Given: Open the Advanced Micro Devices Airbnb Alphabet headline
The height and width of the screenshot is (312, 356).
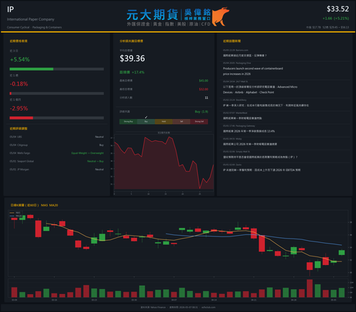Looking at the screenshot, I should click(x=260, y=90).
